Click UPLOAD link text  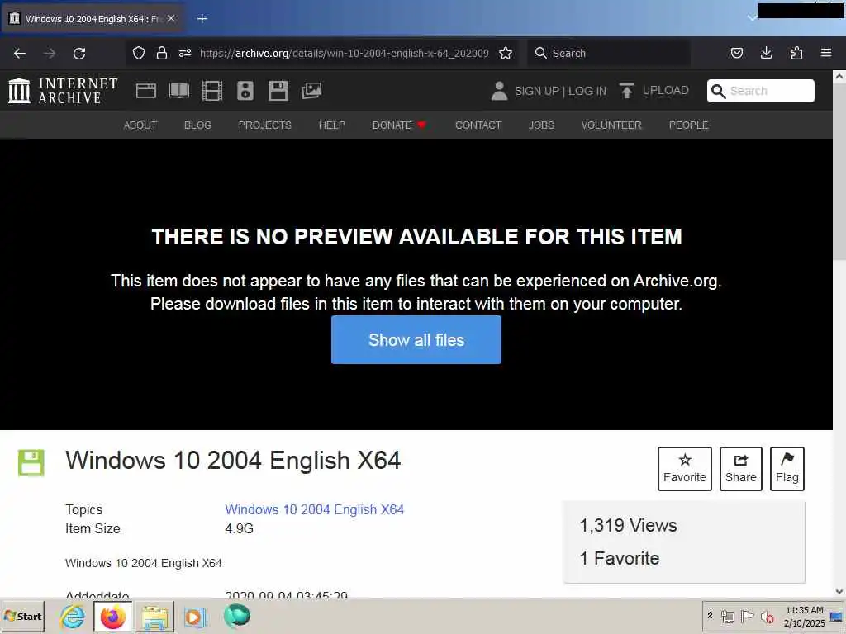[665, 91]
